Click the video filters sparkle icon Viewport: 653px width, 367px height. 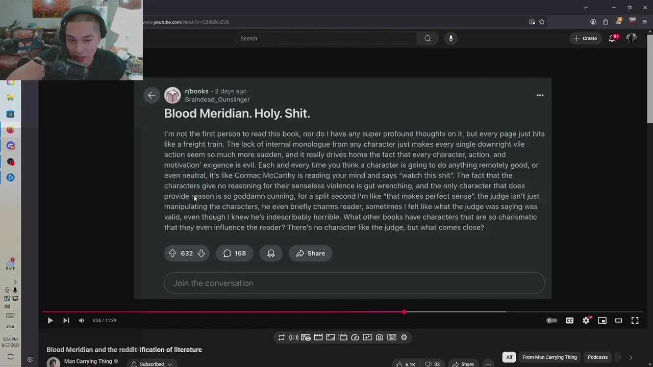pos(367,337)
